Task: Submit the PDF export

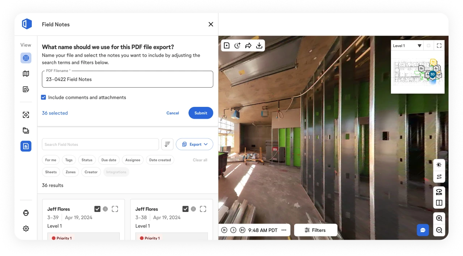Action: pos(201,113)
